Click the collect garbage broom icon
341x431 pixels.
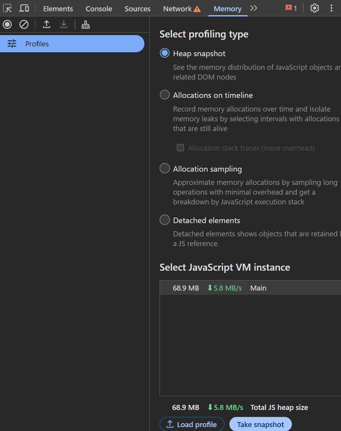click(x=85, y=25)
